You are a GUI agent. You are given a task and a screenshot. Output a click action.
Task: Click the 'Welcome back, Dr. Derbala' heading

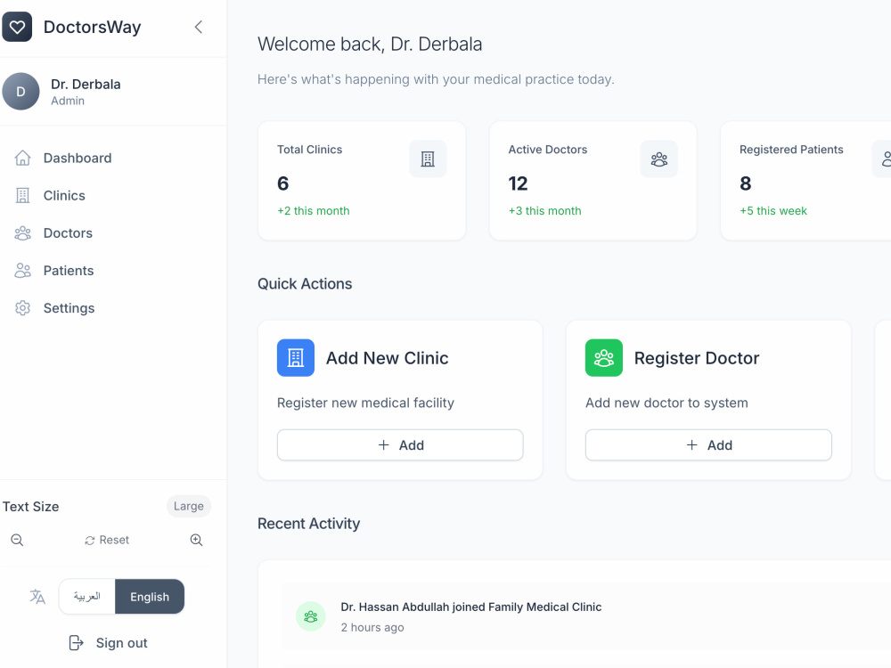[x=370, y=44]
